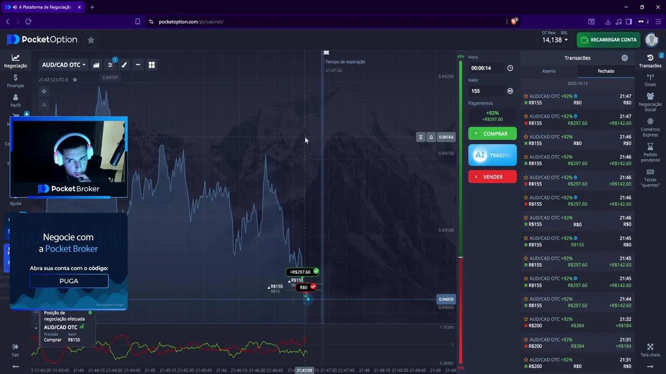Open the Sinais signals panel
Viewport: 666px width, 374px height.
pyautogui.click(x=650, y=80)
